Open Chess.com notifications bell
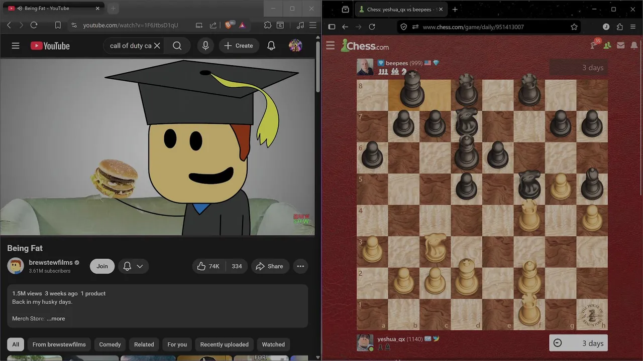Viewport: 643px width, 361px height. [x=634, y=46]
